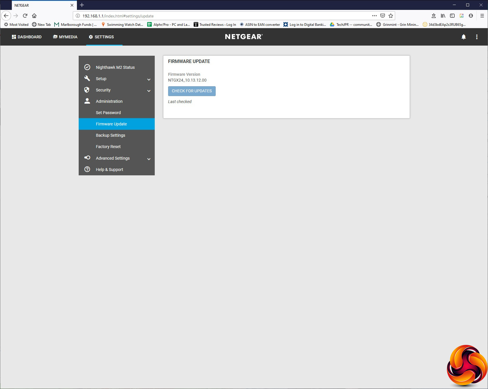488x389 pixels.
Task: Select Firmware Update in the sidebar
Action: (x=117, y=124)
